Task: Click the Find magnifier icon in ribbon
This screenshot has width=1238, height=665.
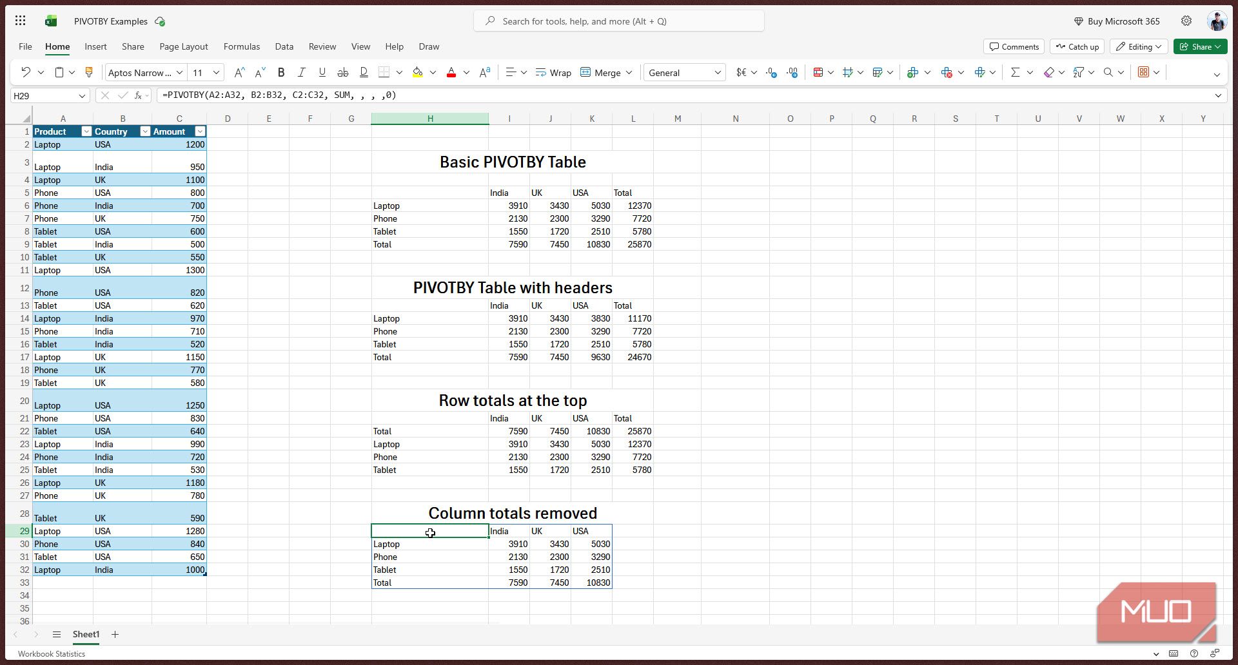Action: click(x=1108, y=72)
